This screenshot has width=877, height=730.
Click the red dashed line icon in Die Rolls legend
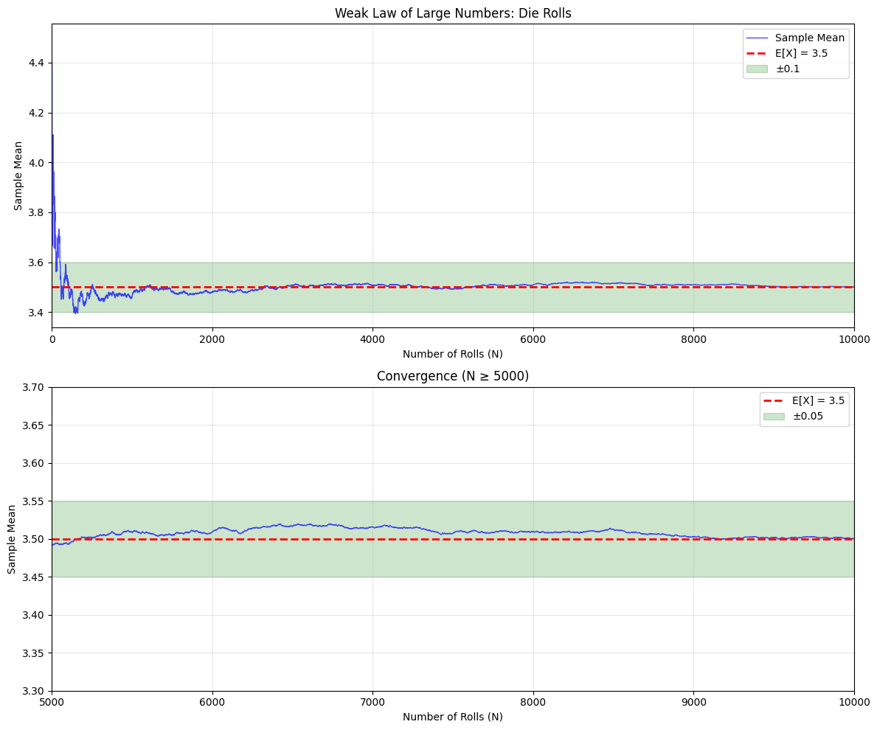(757, 53)
